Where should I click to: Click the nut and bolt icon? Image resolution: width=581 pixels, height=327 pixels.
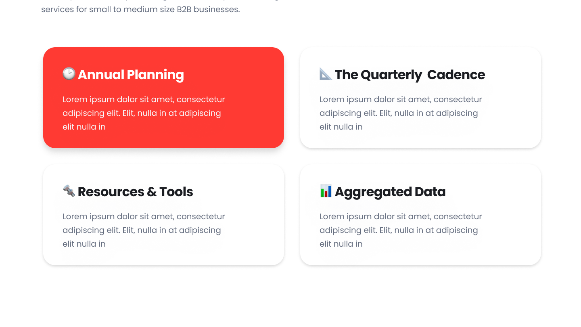(69, 191)
